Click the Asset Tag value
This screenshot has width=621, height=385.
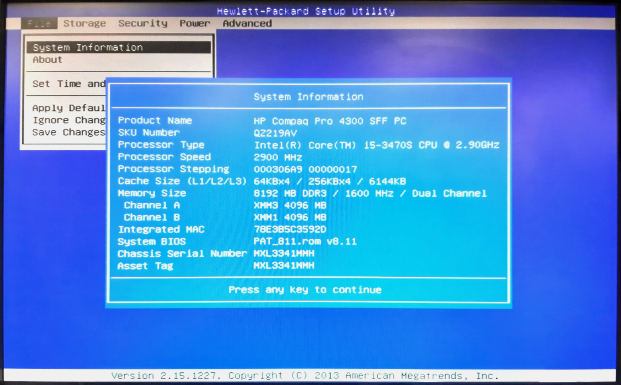pyautogui.click(x=284, y=266)
